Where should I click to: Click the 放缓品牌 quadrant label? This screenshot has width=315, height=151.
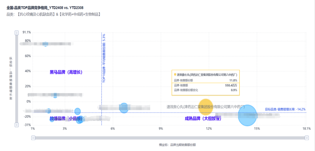(x=57, y=118)
